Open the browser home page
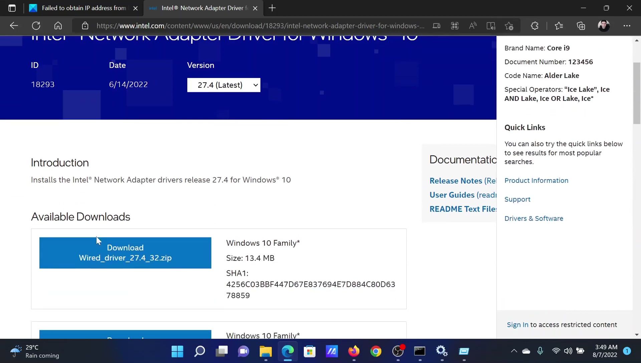The height and width of the screenshot is (363, 641). 58,26
